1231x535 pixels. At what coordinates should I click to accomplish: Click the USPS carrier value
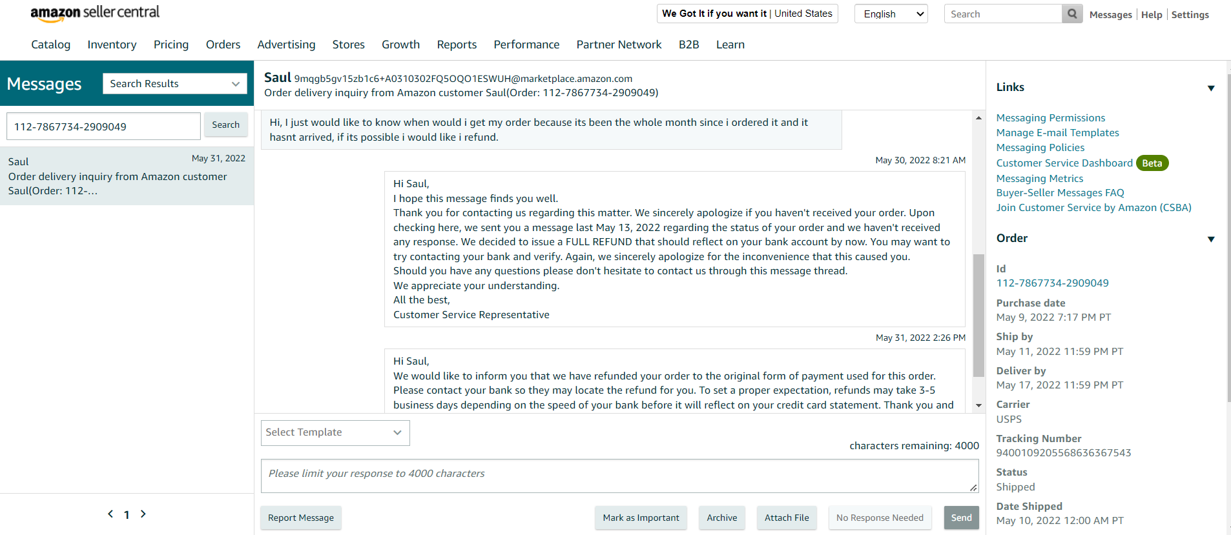coord(1009,419)
